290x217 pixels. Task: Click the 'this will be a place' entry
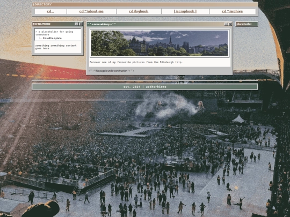(x=52, y=38)
